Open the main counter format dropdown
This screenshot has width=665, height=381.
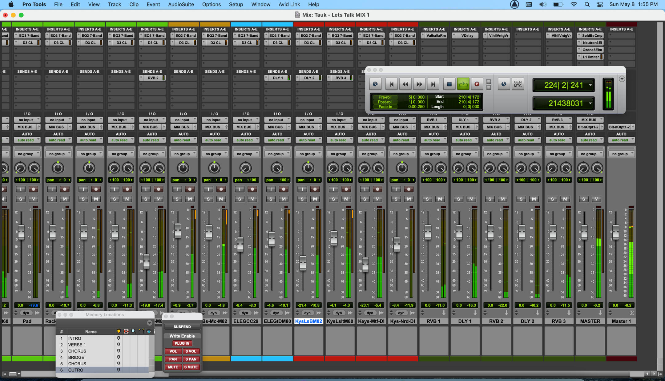[x=590, y=85]
